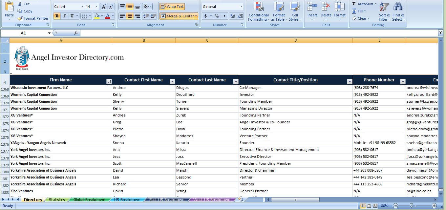The width and height of the screenshot is (446, 210).
Task: Click the Cut scissors icon
Action: 20,4
